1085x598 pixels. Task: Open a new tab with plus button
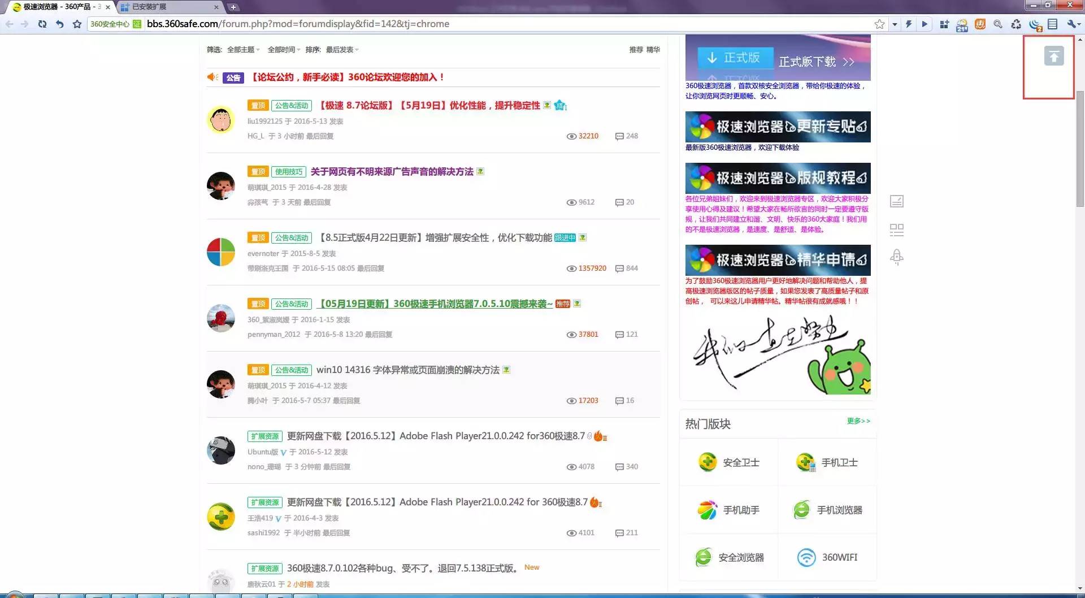click(x=233, y=7)
